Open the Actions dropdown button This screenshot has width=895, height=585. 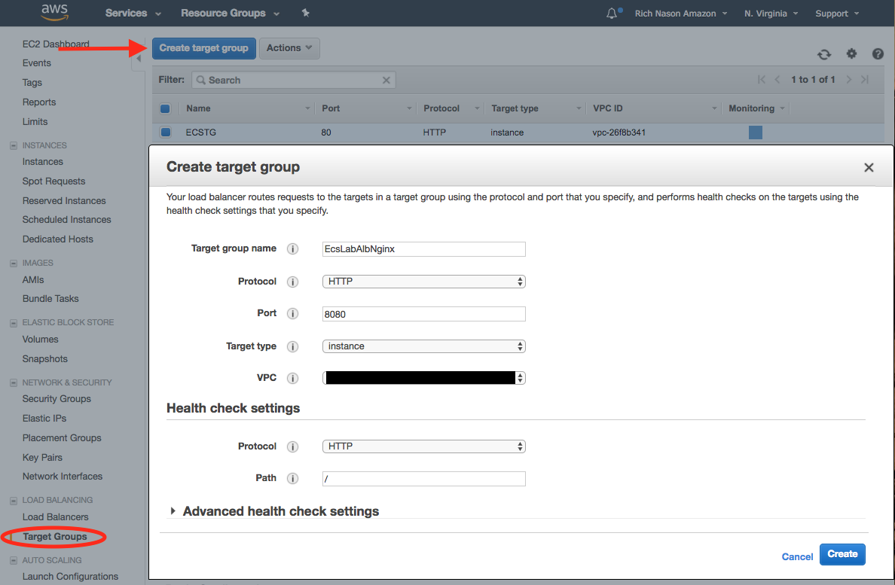[x=289, y=48]
